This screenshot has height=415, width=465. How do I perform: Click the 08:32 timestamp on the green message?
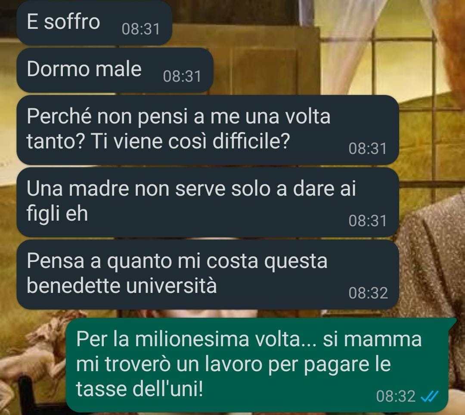pos(396,397)
